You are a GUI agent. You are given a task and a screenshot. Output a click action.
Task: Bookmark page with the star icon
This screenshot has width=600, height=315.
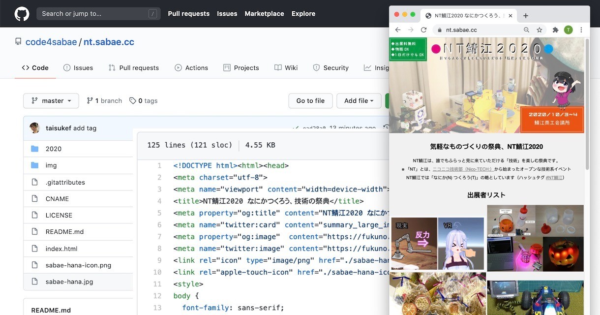click(x=540, y=30)
